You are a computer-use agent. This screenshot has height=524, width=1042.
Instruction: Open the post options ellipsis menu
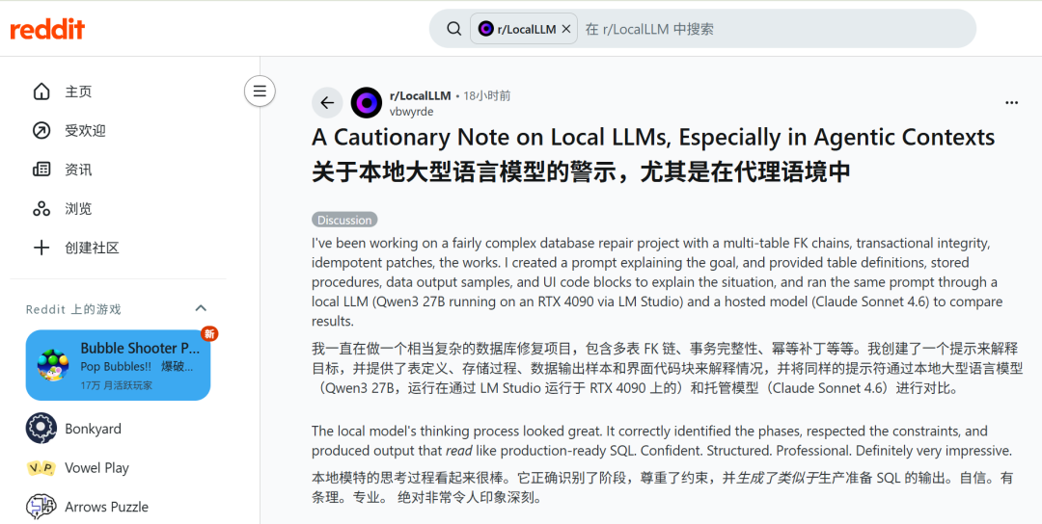click(x=1011, y=103)
